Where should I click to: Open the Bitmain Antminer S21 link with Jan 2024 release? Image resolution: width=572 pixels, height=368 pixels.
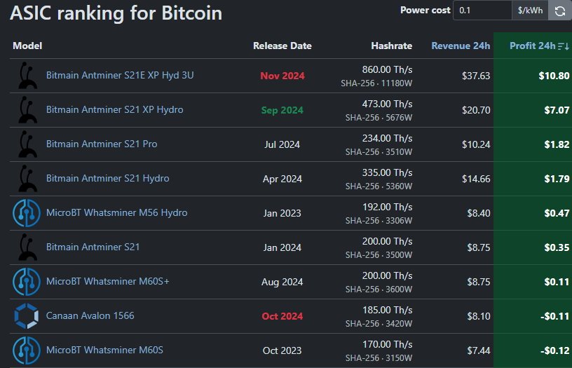(93, 247)
